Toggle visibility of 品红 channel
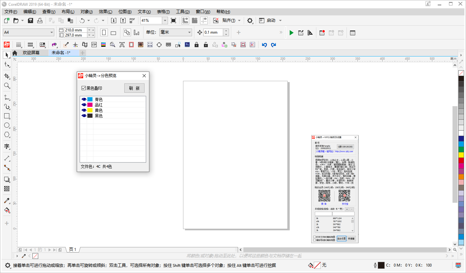The width and height of the screenshot is (466, 273). pyautogui.click(x=84, y=105)
